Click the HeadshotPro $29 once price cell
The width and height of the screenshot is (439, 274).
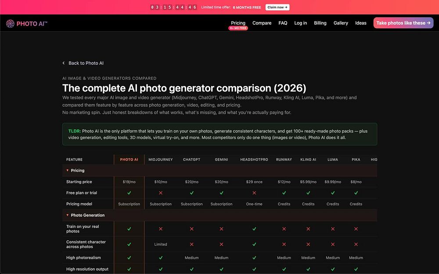click(x=254, y=182)
